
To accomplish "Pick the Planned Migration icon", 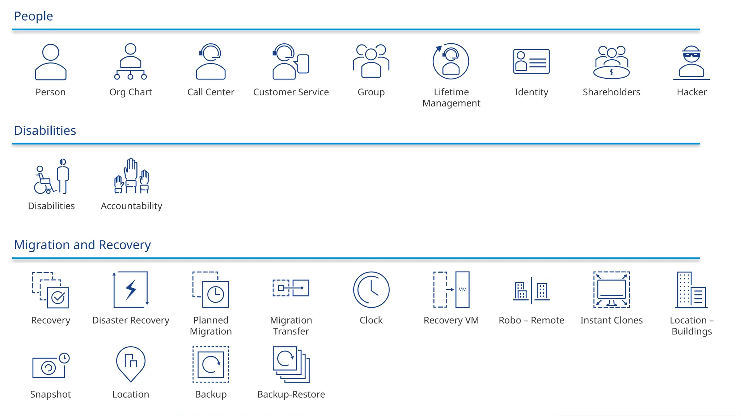I will coord(211,290).
